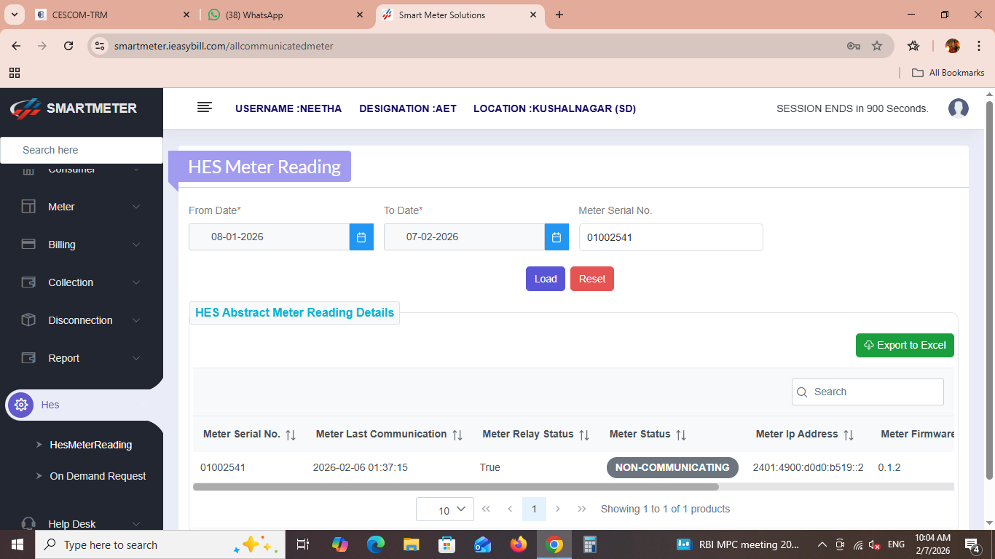This screenshot has height=559, width=995.
Task: Focus the Meter Serial No. input field
Action: point(671,237)
